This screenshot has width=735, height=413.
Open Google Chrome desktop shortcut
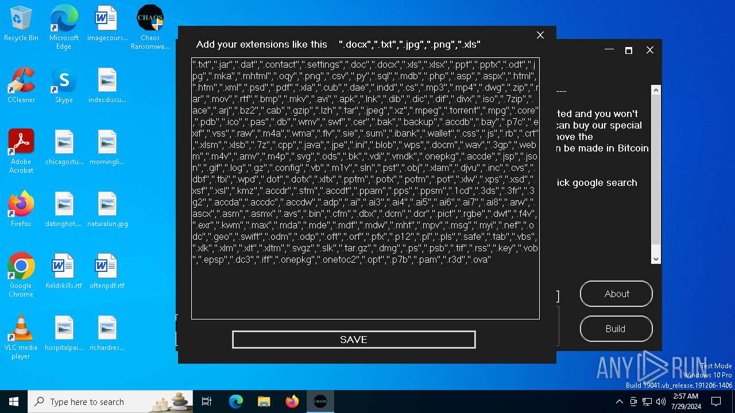[x=21, y=275]
